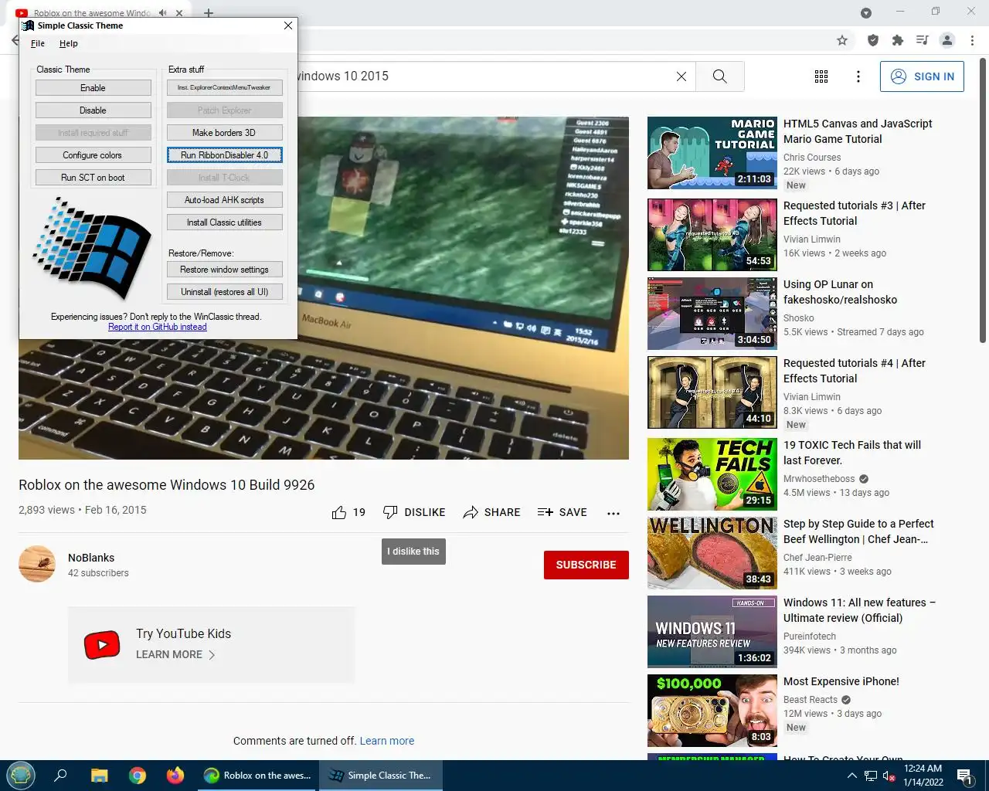Click the Disable classic theme button

[93, 110]
